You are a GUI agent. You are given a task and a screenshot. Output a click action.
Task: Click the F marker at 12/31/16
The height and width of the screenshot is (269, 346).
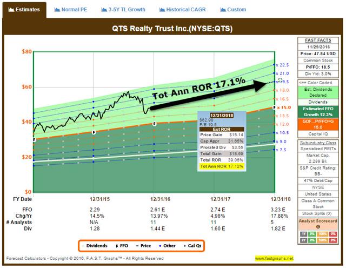tap(155, 124)
